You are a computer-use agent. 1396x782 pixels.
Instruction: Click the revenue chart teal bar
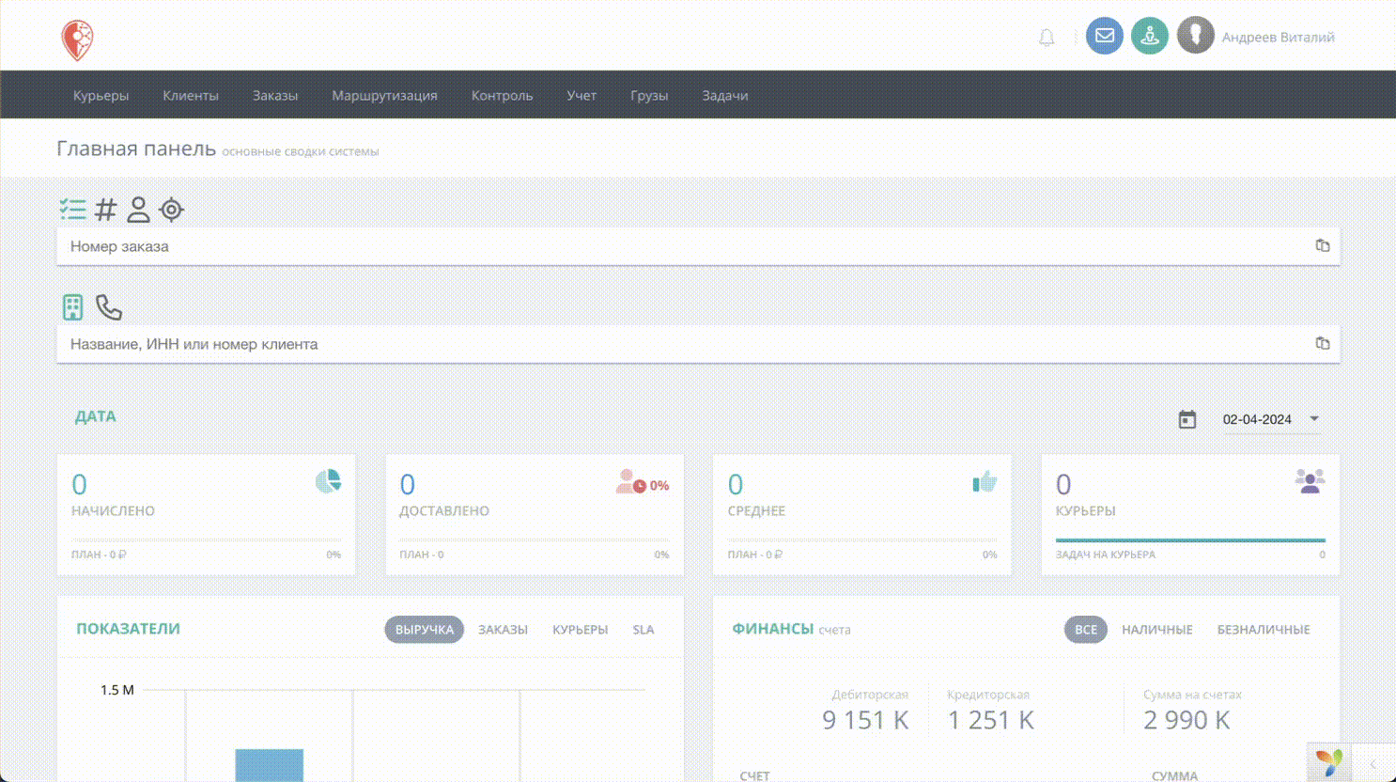tap(269, 765)
